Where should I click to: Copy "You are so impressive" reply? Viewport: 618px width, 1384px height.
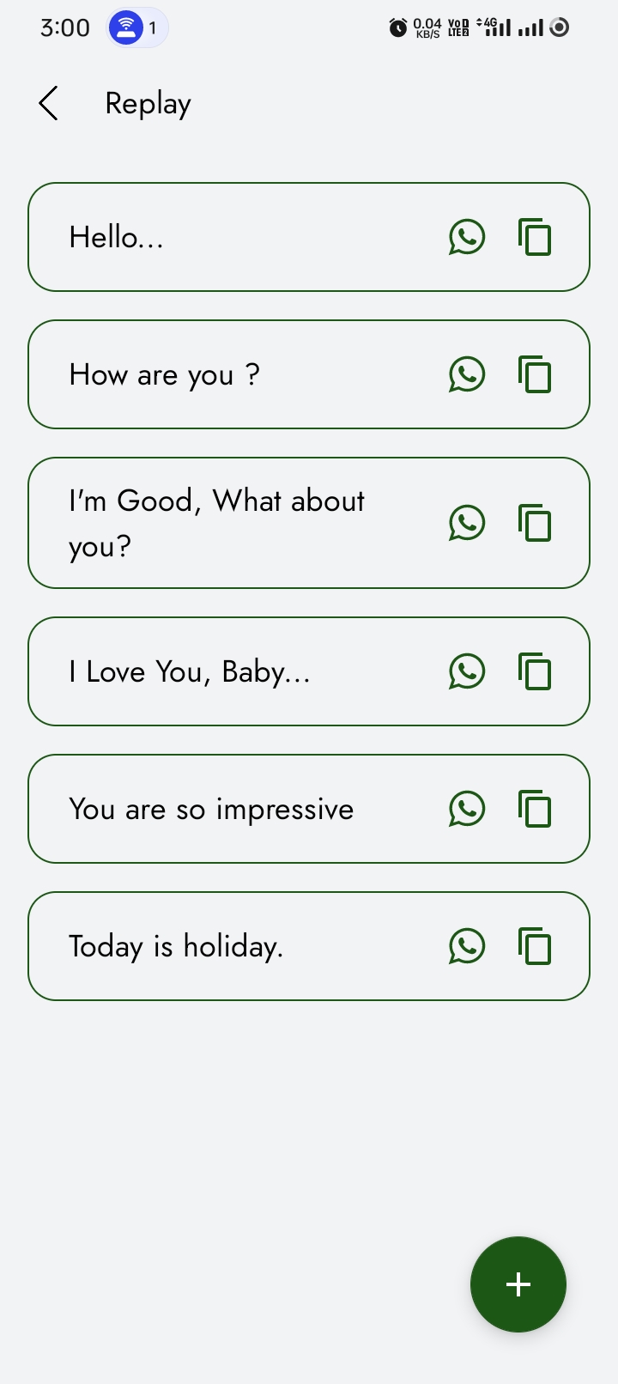(535, 809)
